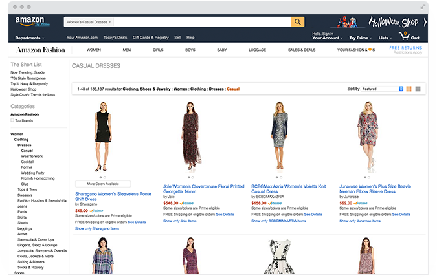Select Wear to Work dress category
This screenshot has width=437, height=280.
click(32, 156)
